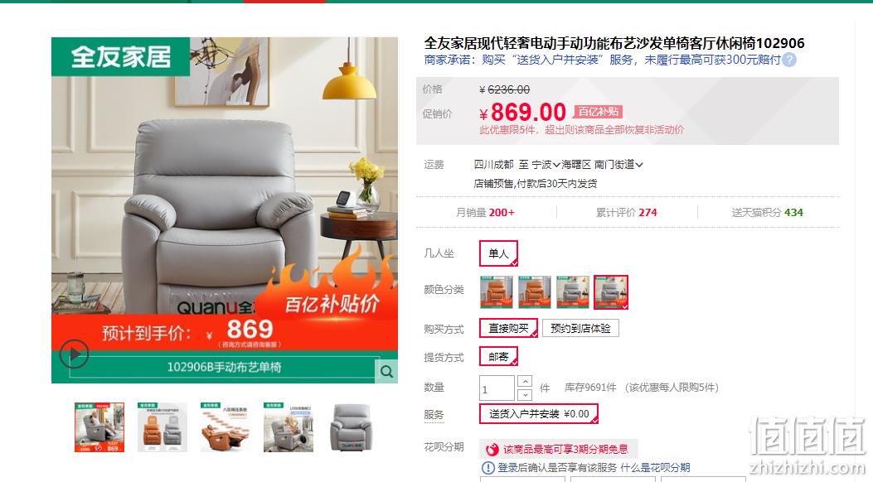Viewport: 873px width, 482px height.
Task: Pick the selected gray chair color swatch
Action: (x=611, y=292)
